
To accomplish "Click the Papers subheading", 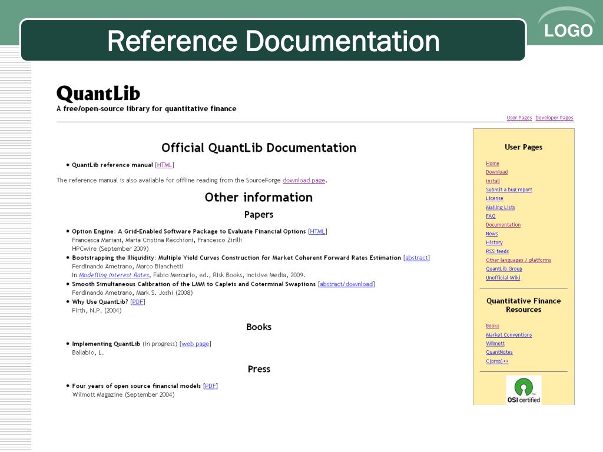I will (259, 214).
